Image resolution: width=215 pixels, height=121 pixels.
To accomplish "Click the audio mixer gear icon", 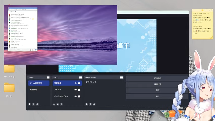I will point(94,104).
